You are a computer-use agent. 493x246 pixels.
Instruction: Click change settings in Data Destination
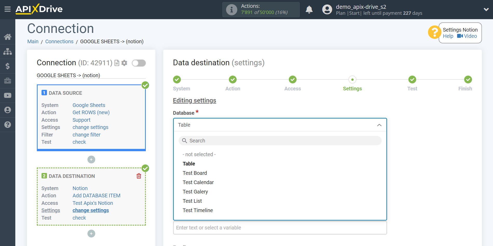click(91, 210)
